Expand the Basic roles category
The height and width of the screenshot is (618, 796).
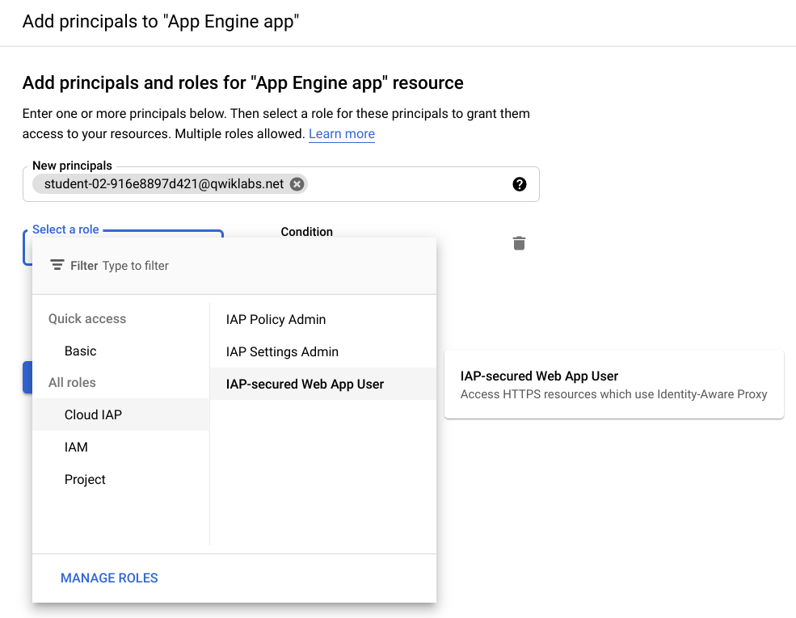pos(79,351)
